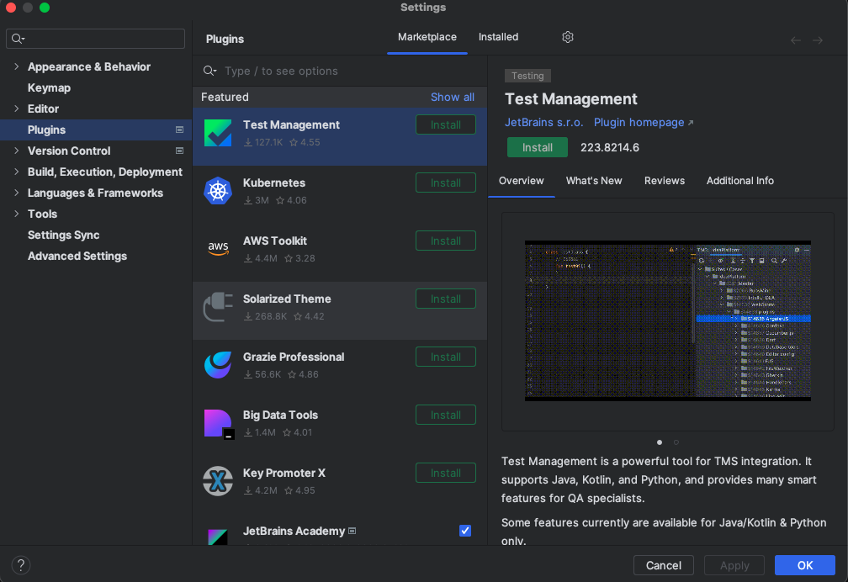This screenshot has width=848, height=582.
Task: Expand Build, Execution, Deployment group
Action: (x=16, y=172)
